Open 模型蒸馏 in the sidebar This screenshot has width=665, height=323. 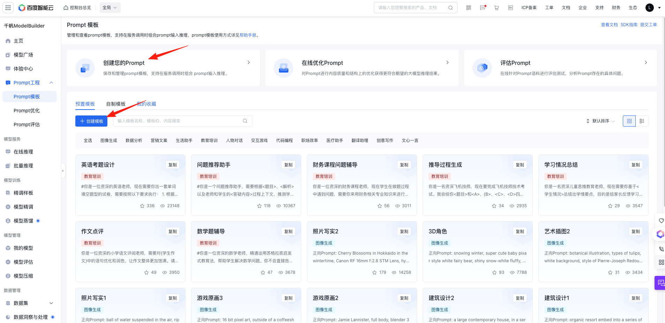tap(29, 221)
